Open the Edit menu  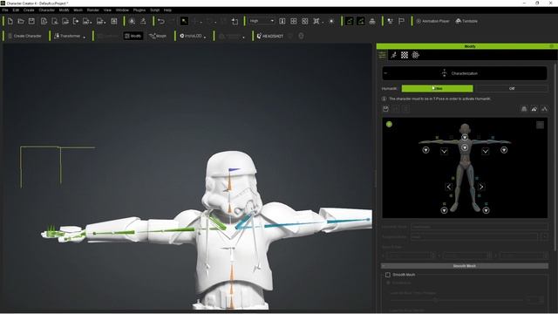(16, 10)
